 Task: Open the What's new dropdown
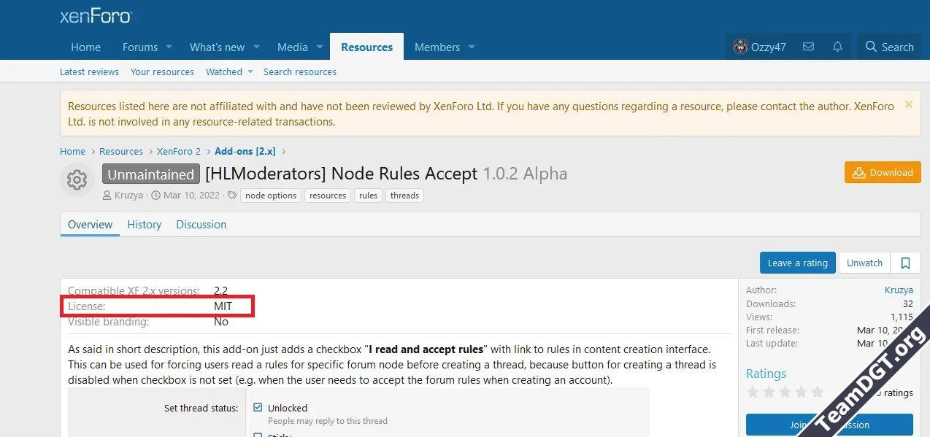click(255, 47)
